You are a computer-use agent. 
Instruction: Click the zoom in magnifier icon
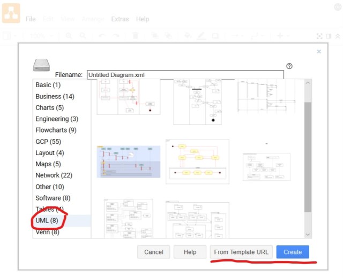[x=69, y=36]
